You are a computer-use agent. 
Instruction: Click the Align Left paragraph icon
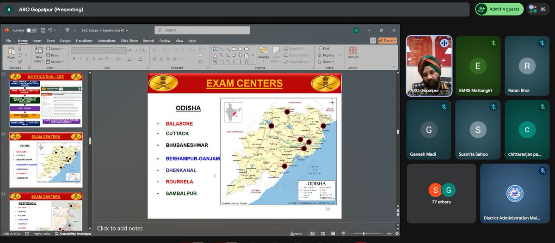click(x=154, y=59)
